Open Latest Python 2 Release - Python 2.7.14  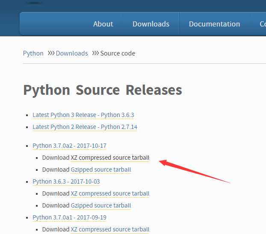(x=85, y=127)
